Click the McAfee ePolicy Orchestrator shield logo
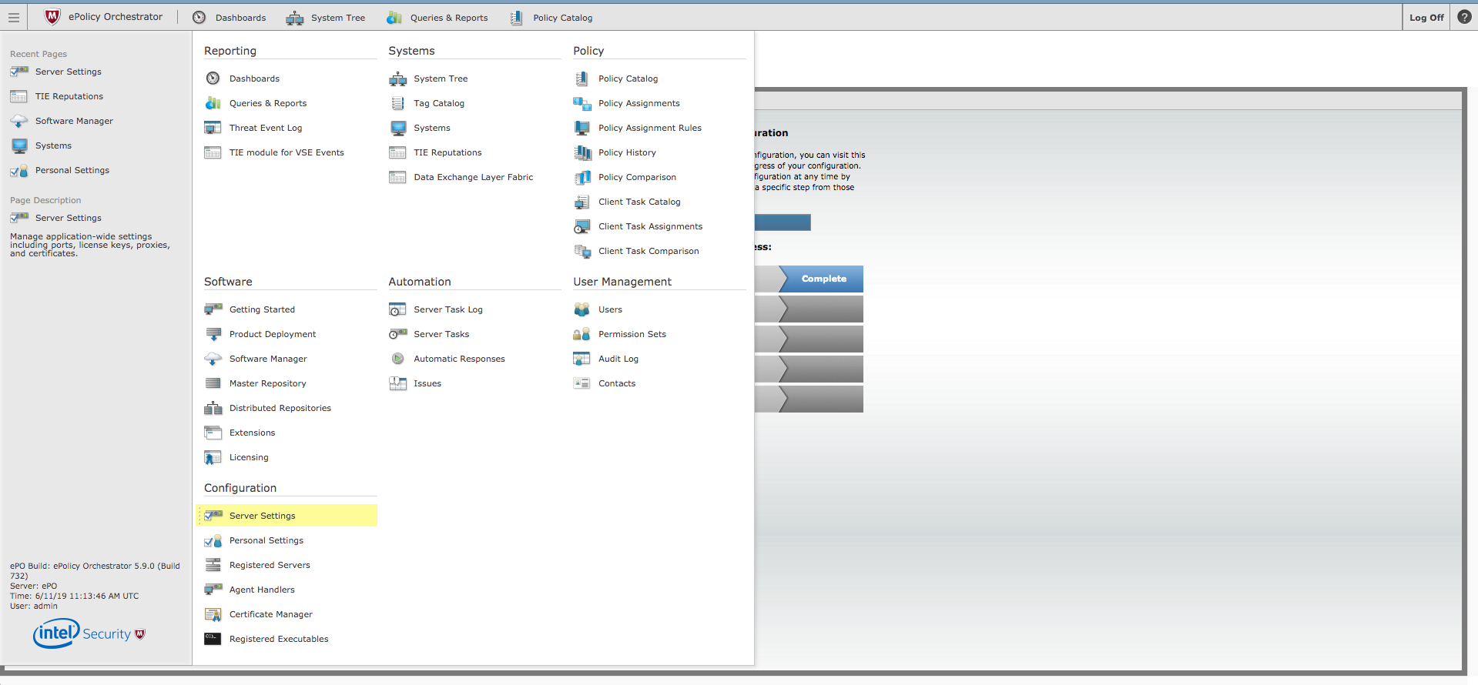 click(52, 17)
